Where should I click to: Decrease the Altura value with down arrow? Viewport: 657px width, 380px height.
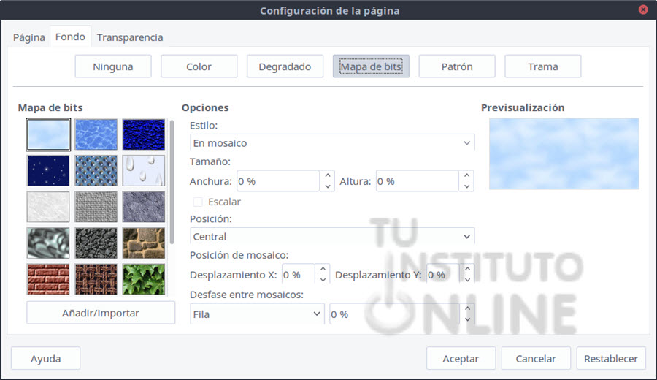pos(466,186)
